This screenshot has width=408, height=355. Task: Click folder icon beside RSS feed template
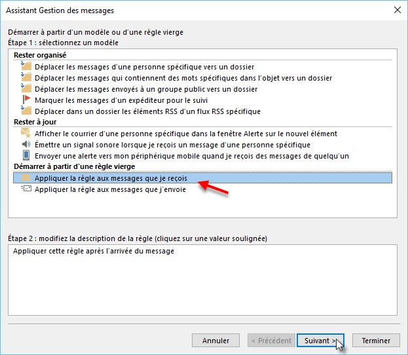(x=26, y=111)
